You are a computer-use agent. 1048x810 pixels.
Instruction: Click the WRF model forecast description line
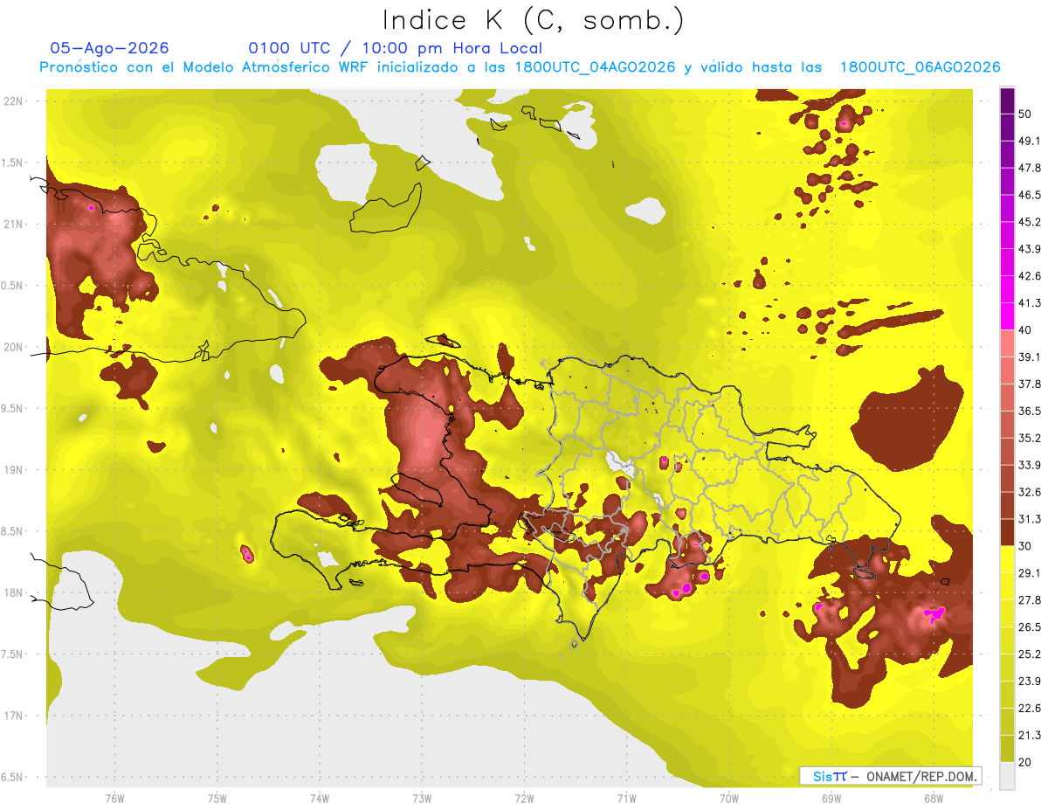pos(520,67)
